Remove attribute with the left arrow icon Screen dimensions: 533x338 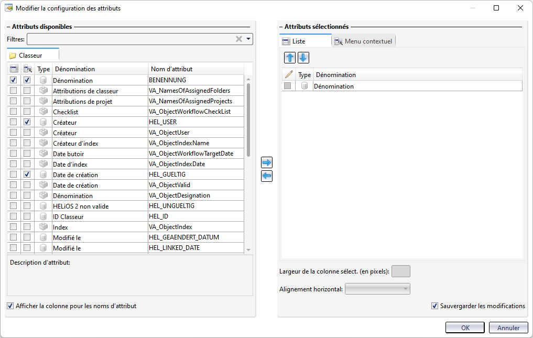pos(267,176)
